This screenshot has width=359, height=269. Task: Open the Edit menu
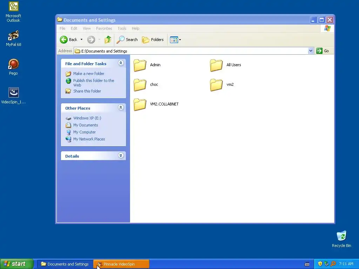(x=74, y=28)
